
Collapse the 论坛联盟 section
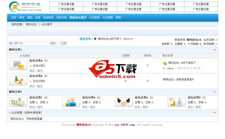click(215, 113)
